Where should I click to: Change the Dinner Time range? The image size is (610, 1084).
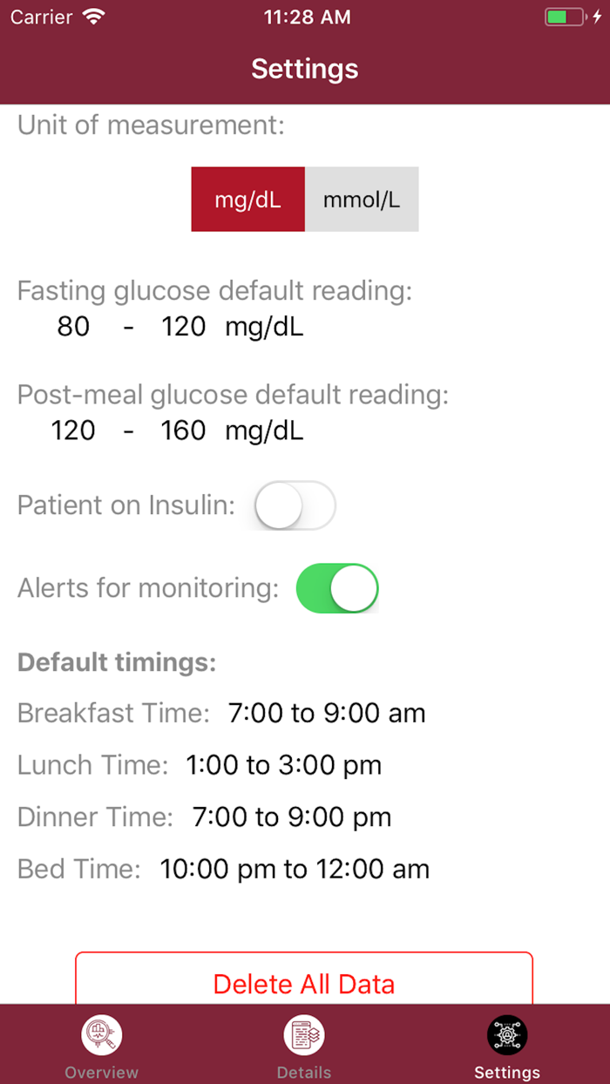pyautogui.click(x=292, y=817)
